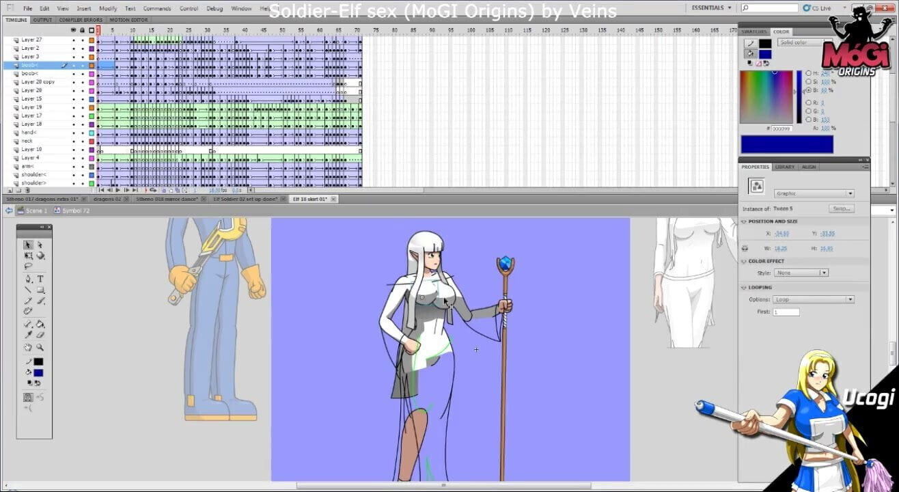Collapse the Position and Size section

(x=744, y=221)
